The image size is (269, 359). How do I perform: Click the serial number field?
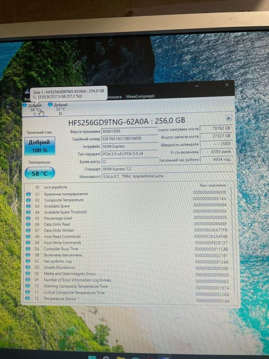coord(129,138)
